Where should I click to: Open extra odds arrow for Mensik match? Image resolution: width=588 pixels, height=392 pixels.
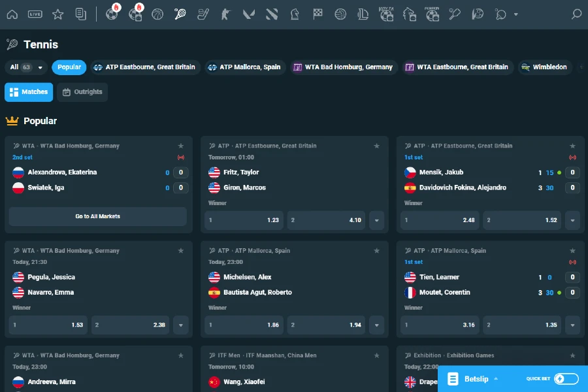point(573,220)
